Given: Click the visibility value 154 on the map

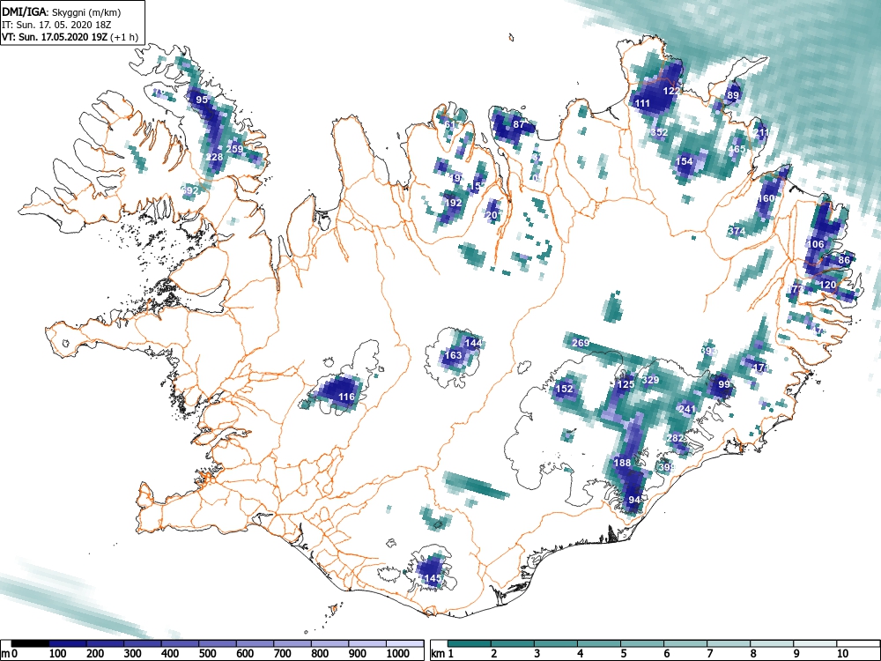Looking at the screenshot, I should pyautogui.click(x=684, y=161).
